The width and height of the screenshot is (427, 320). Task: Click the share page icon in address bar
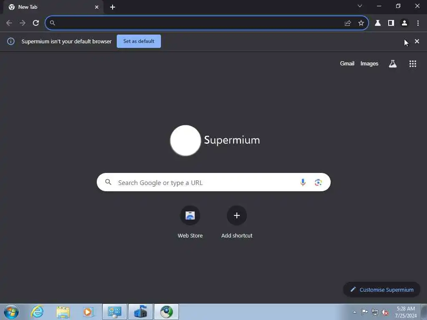348,23
